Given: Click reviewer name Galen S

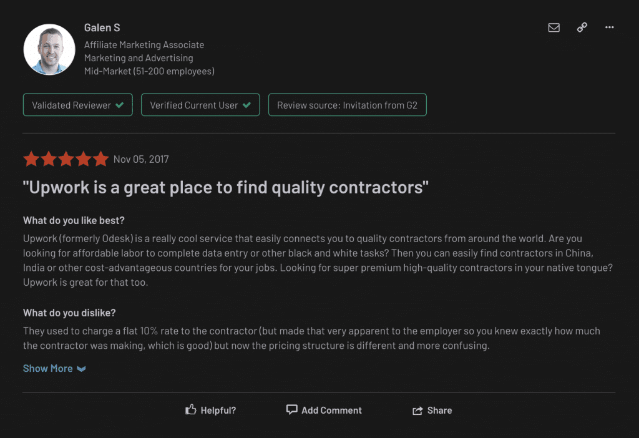Looking at the screenshot, I should (102, 27).
